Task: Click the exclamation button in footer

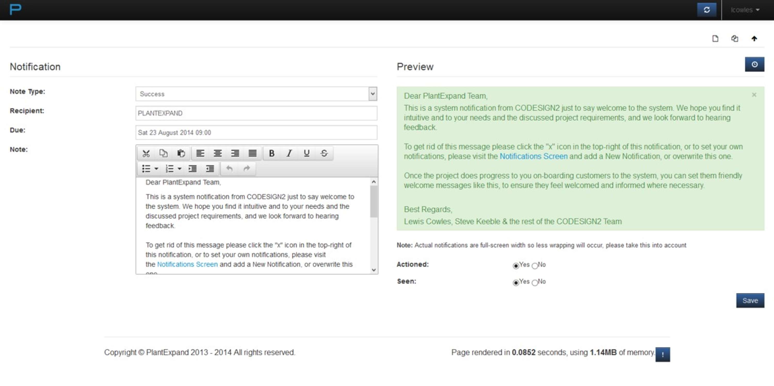Action: point(663,355)
